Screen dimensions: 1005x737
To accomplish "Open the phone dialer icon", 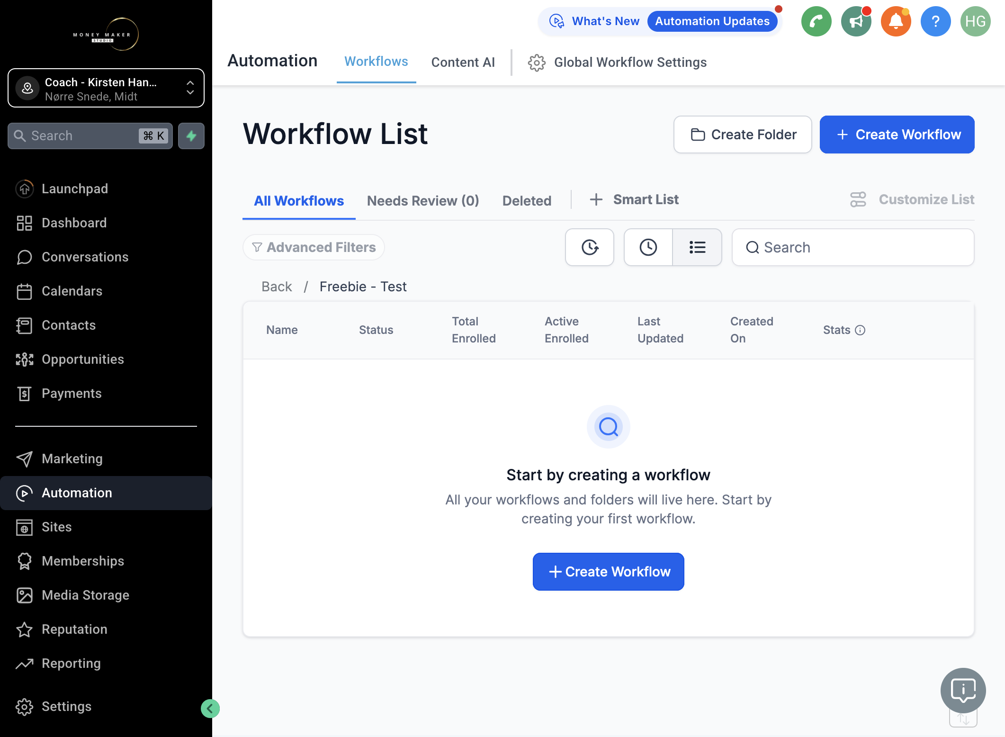I will point(816,21).
